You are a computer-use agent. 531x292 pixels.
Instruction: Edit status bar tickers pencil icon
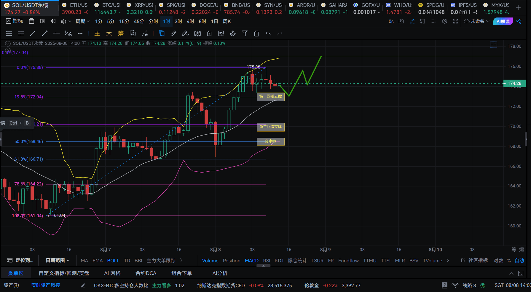pyautogui.click(x=83, y=285)
